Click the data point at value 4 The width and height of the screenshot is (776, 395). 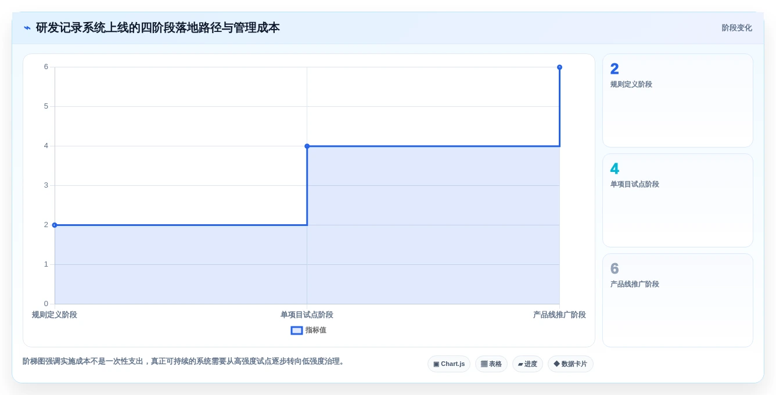click(x=307, y=146)
